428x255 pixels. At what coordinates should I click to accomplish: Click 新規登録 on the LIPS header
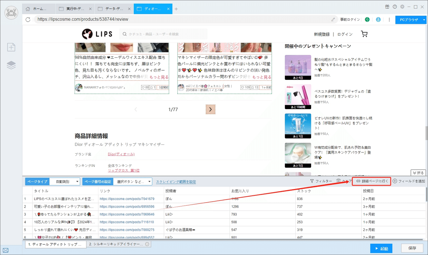pos(322,34)
